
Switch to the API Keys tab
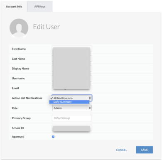tap(40, 7)
